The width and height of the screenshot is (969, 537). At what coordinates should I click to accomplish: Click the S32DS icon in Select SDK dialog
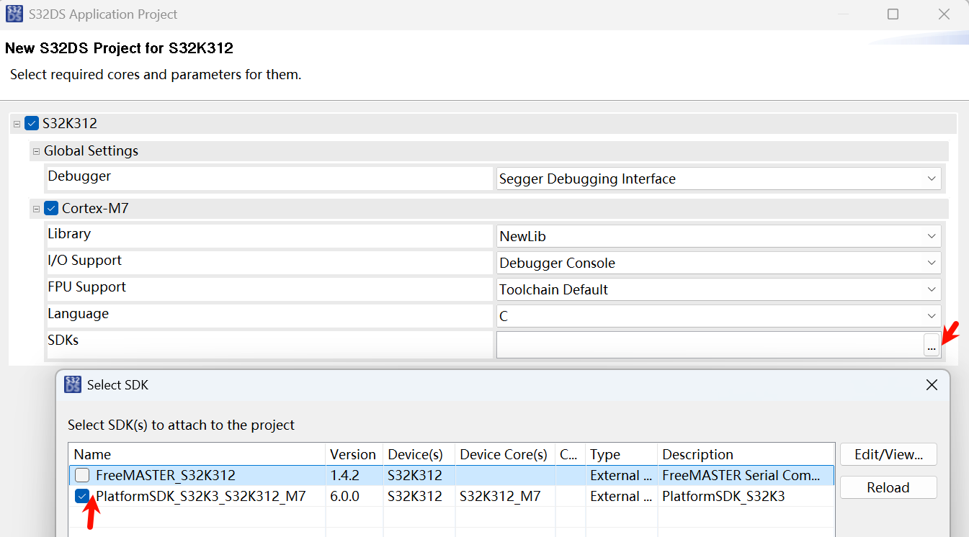point(73,384)
